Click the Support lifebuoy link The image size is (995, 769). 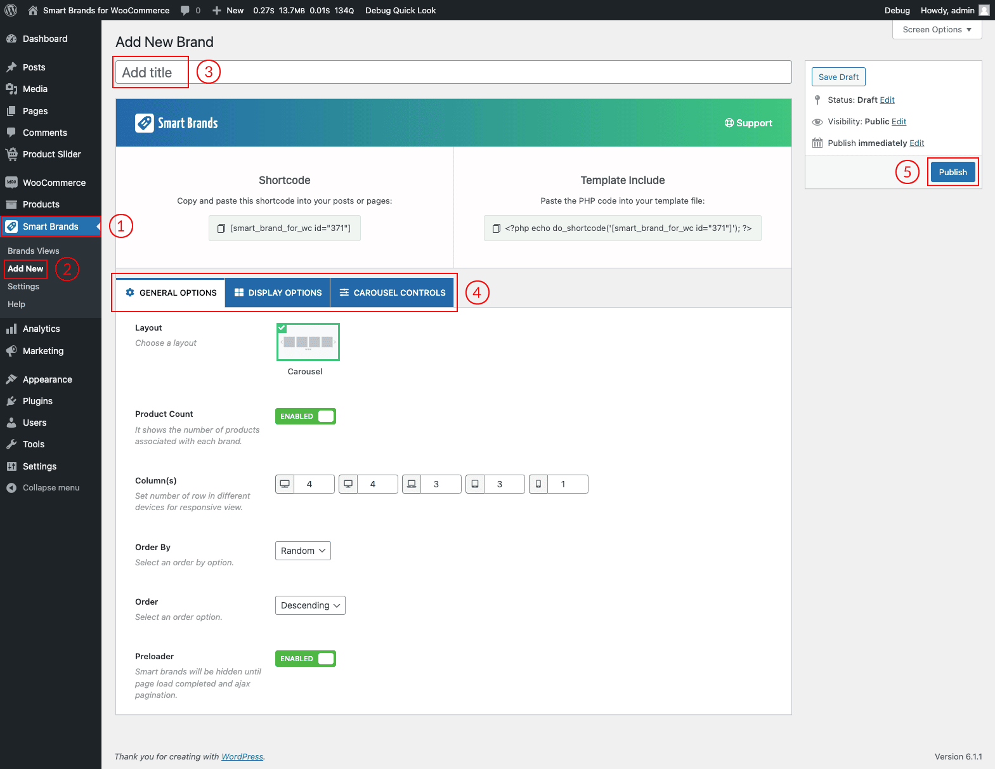coord(748,123)
